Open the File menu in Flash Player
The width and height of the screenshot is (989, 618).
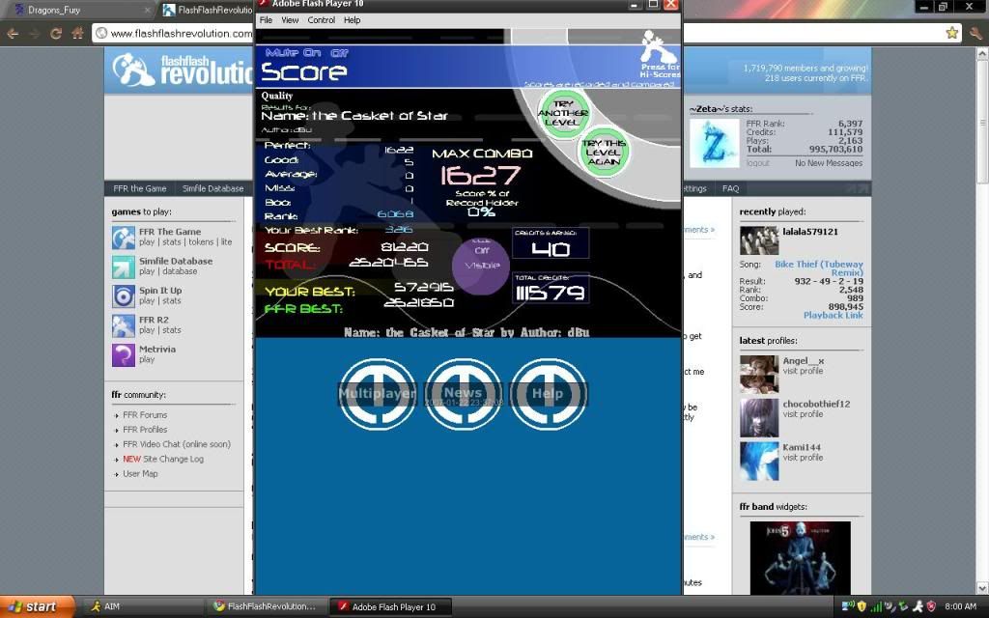266,20
